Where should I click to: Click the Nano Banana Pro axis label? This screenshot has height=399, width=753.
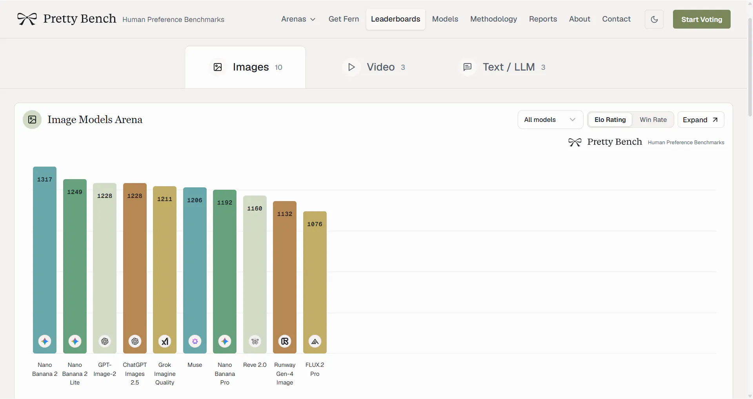point(225,374)
